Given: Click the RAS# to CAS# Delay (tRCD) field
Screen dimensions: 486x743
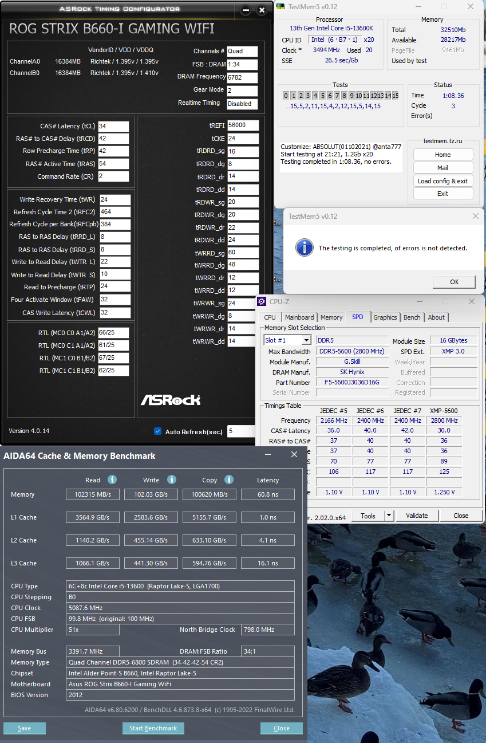Looking at the screenshot, I should pos(113,139).
